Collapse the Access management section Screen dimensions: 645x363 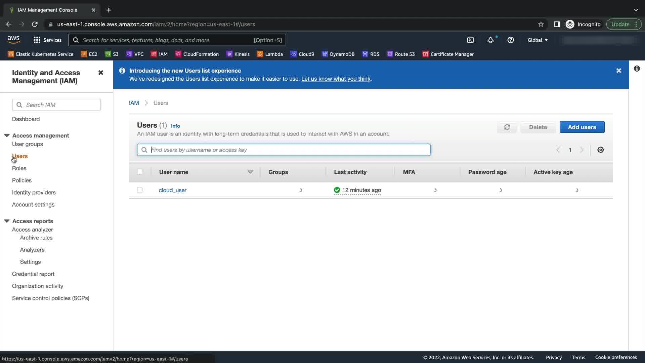pos(7,135)
